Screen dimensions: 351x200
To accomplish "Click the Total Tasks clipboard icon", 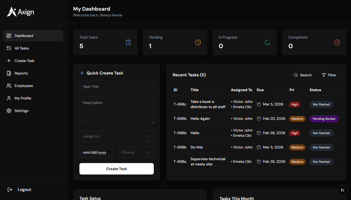I will tap(128, 42).
